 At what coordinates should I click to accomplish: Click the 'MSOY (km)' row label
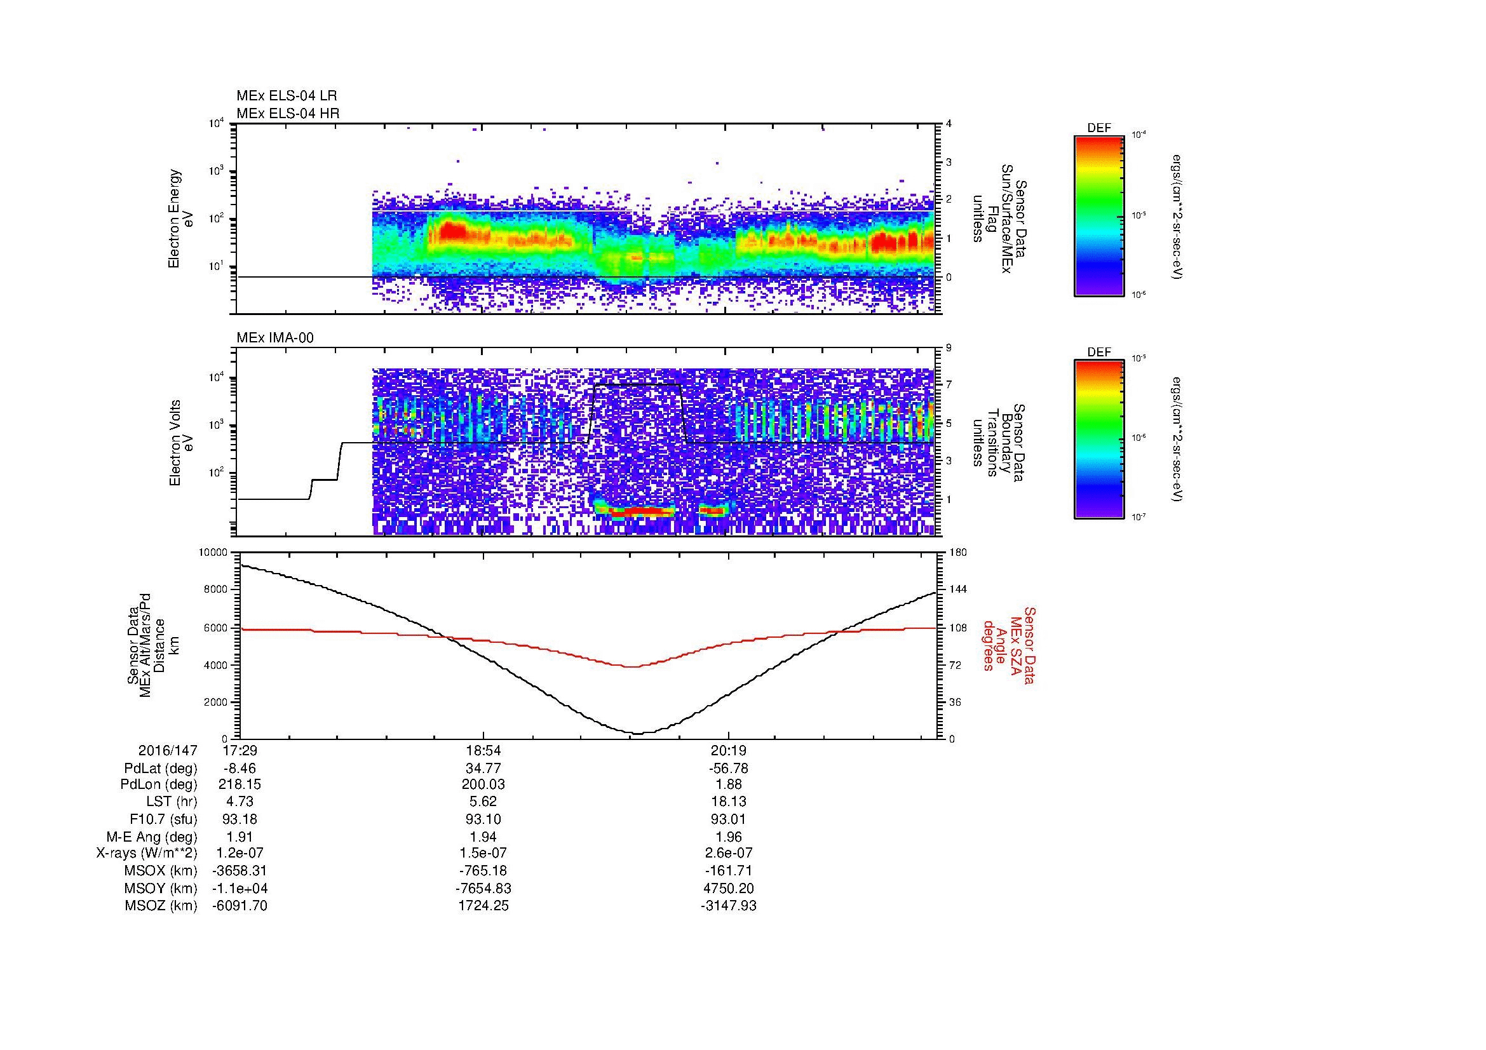click(x=161, y=888)
